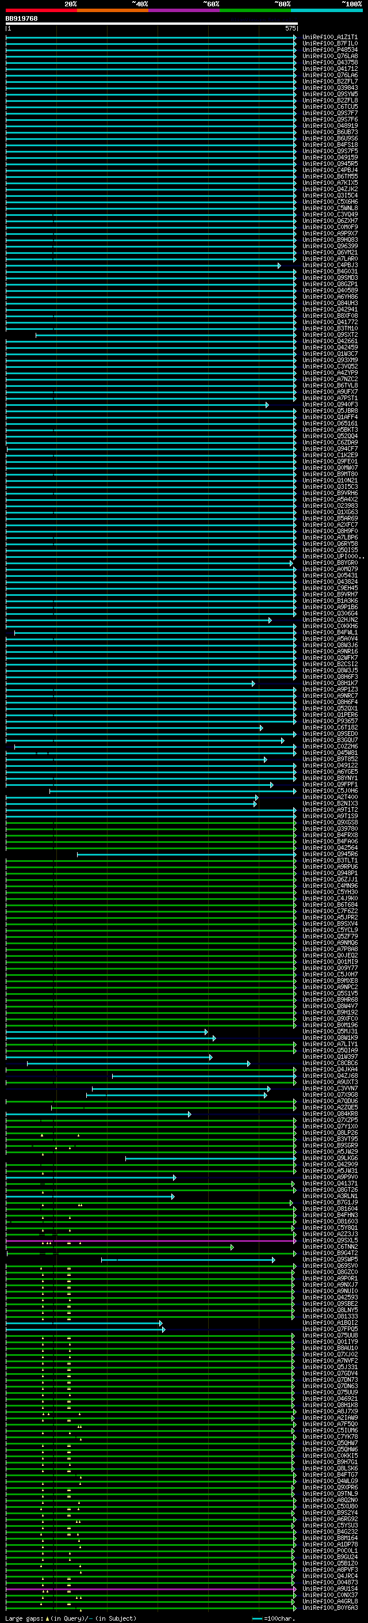Screen dimensions: 368x1623
Task: Select hit UniRef100_Q9SXT2
Action: pyautogui.click(x=329, y=335)
